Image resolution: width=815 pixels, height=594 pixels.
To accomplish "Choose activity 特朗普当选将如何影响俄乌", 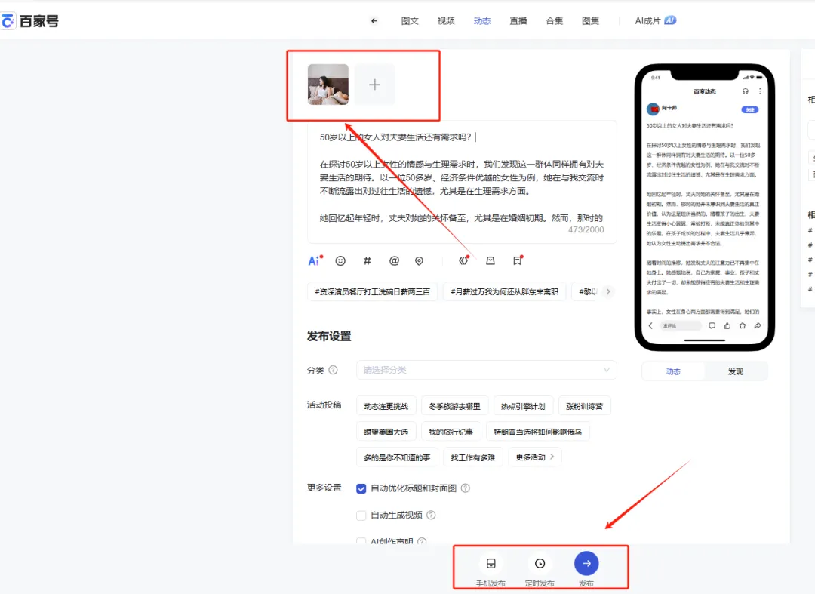I will click(x=537, y=432).
